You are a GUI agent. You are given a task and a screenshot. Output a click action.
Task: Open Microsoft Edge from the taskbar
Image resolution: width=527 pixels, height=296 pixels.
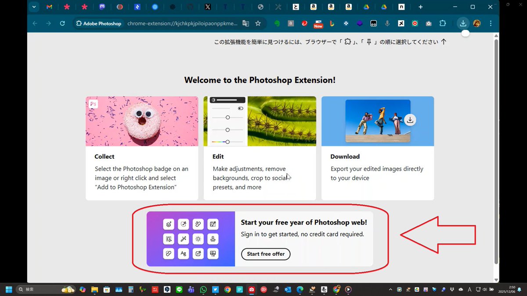pos(300,289)
